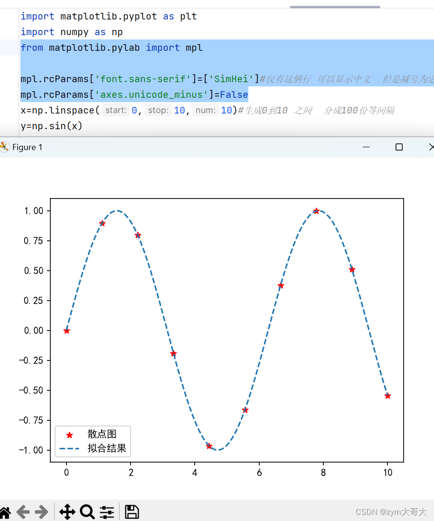Image resolution: width=434 pixels, height=521 pixels.
Task: Click the x-axis tick label 4
Action: click(x=195, y=473)
